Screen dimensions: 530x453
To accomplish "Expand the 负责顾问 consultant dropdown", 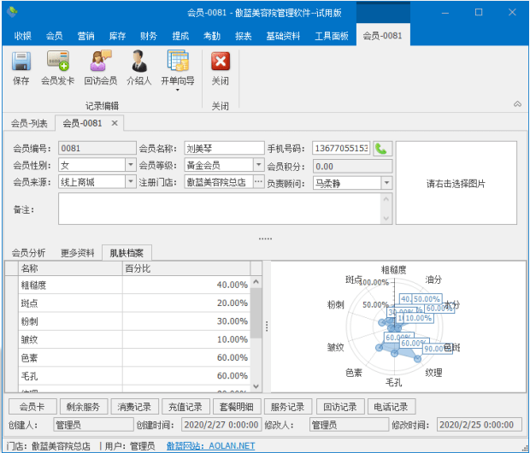I will pyautogui.click(x=386, y=182).
